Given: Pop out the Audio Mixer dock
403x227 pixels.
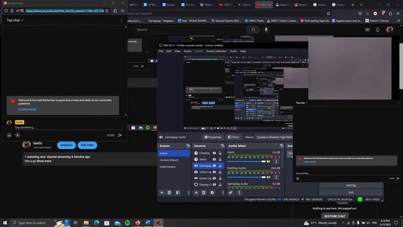Looking at the screenshot, I should [281, 146].
